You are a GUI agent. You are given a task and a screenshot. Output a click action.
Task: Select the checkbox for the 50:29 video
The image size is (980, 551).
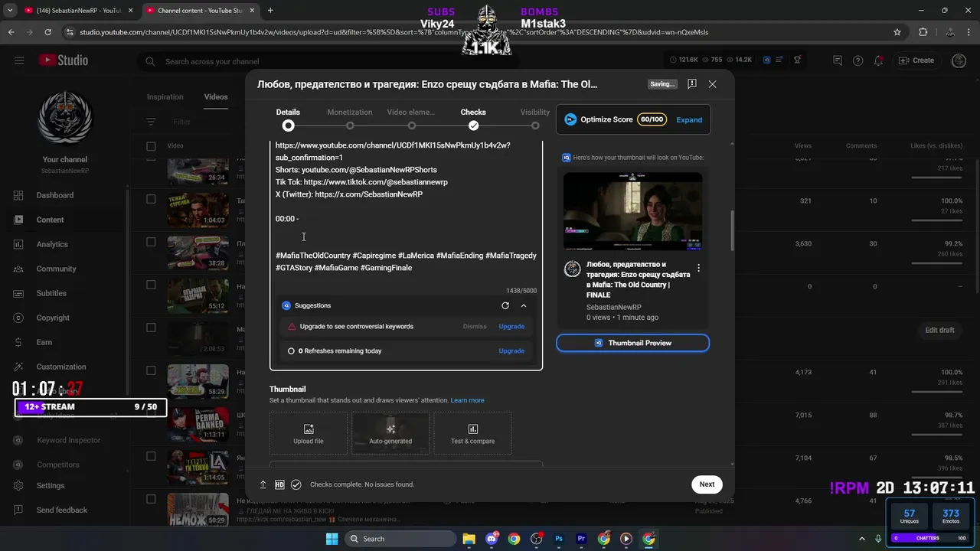click(x=151, y=499)
